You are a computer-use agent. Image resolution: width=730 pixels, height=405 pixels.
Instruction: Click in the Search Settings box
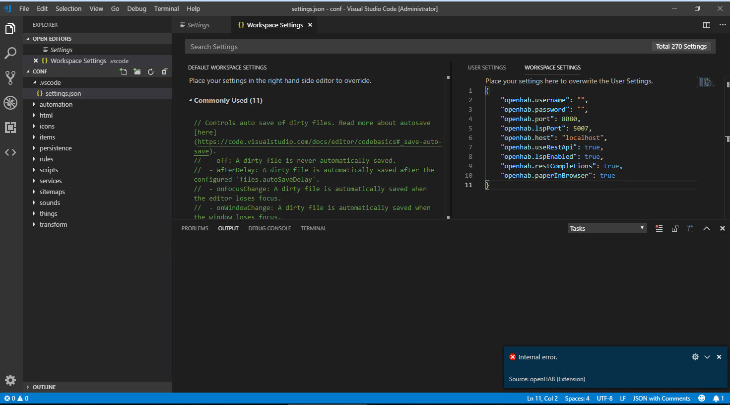click(x=417, y=47)
